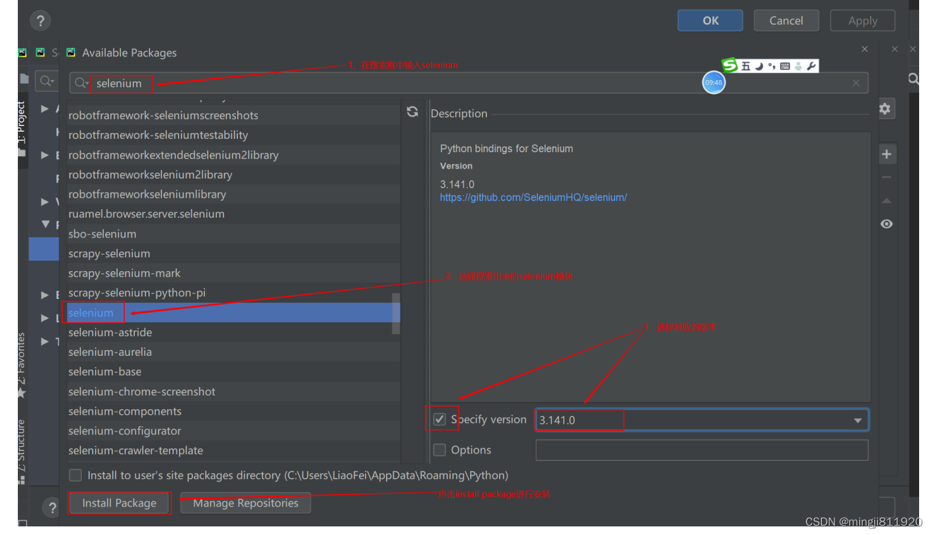Viewport: 933px width, 535px height.
Task: Click the plus add package icon in Settings window
Action: pos(886,154)
